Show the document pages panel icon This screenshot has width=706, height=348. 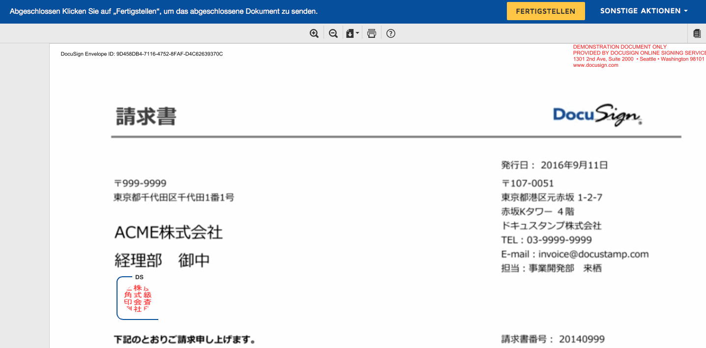tap(697, 33)
